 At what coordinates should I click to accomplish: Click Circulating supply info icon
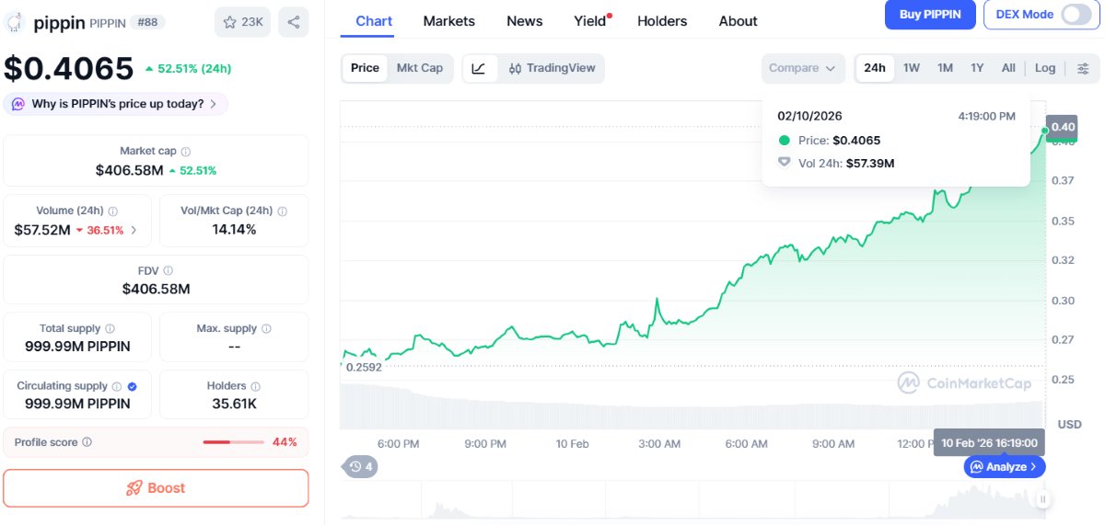[116, 386]
